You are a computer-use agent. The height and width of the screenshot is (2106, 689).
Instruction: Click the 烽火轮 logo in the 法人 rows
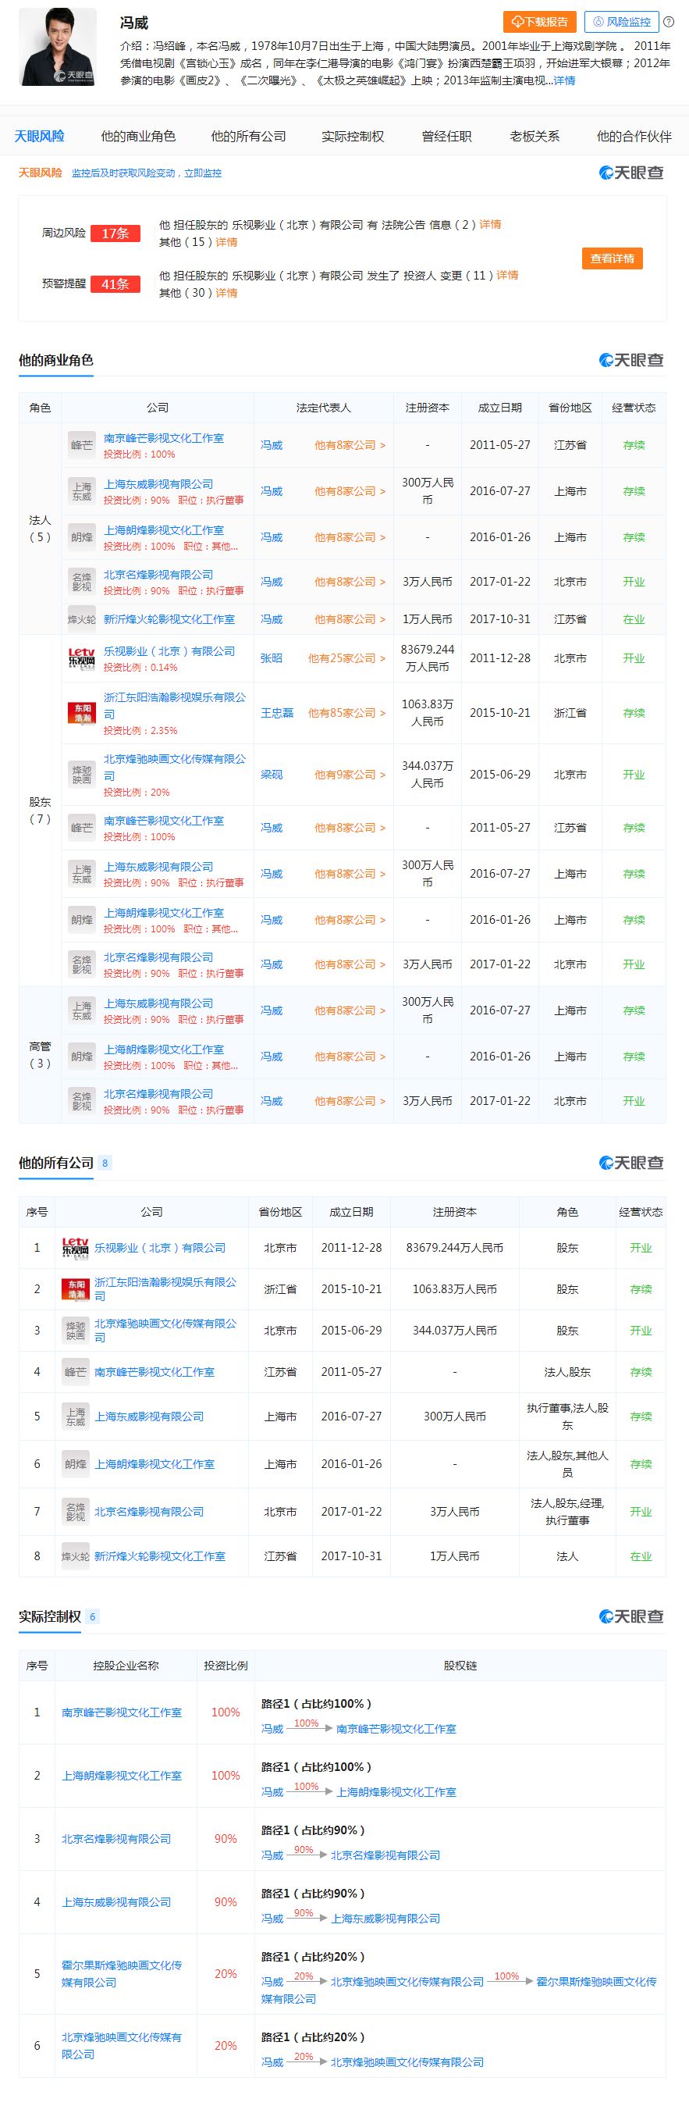point(82,620)
